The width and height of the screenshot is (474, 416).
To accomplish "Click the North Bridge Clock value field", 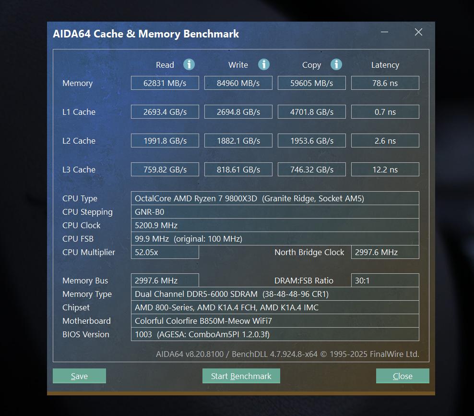I will click(x=385, y=252).
